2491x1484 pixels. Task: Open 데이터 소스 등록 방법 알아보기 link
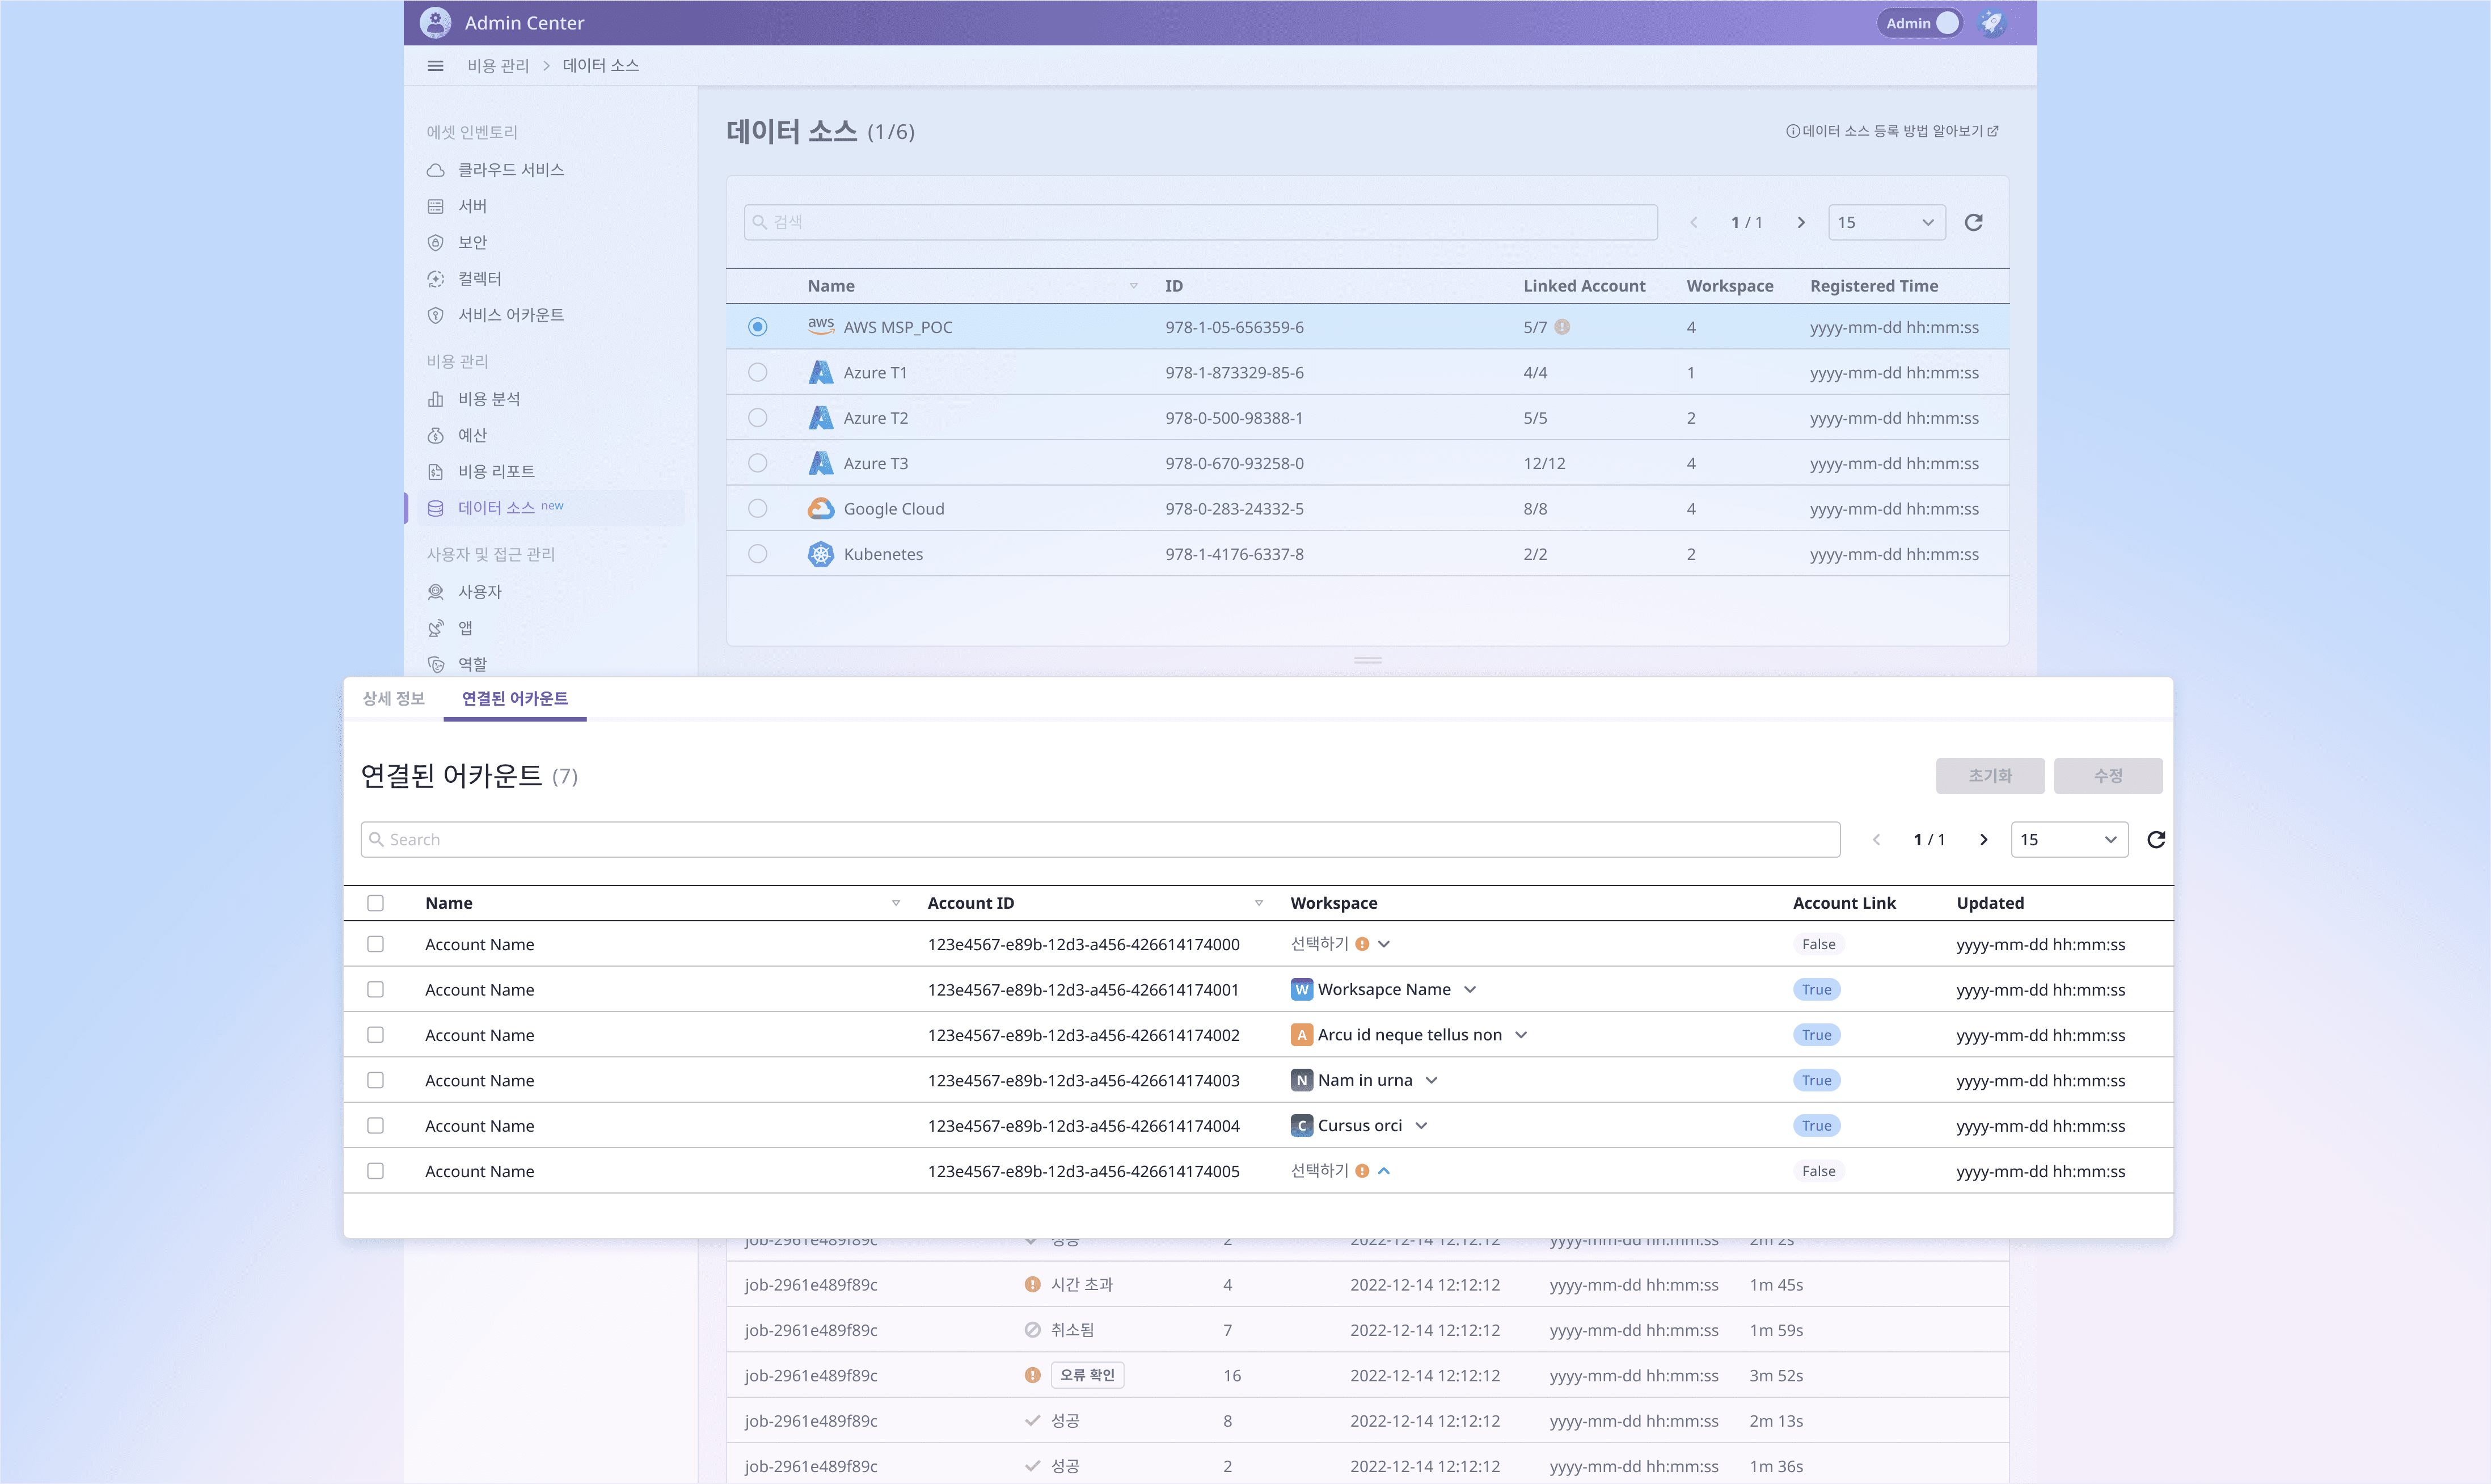click(1892, 131)
